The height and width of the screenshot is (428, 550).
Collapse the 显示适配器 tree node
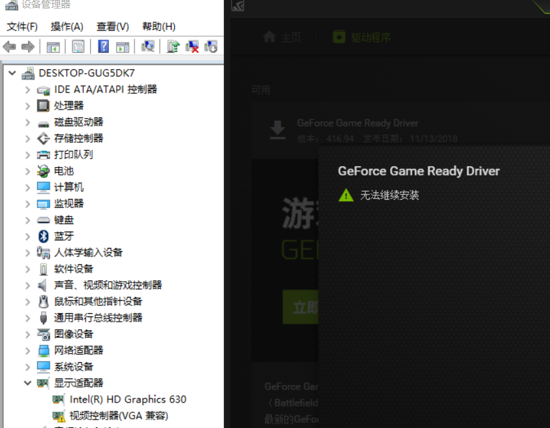click(27, 383)
